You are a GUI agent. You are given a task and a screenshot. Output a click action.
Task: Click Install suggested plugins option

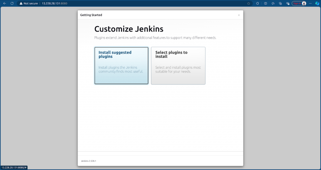(x=121, y=66)
